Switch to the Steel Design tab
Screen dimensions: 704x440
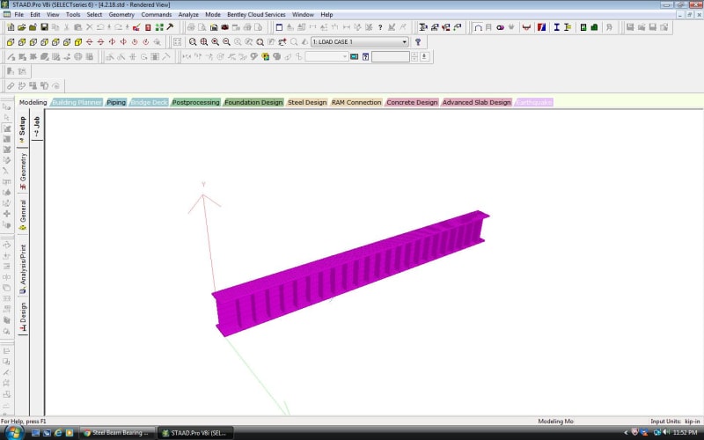coord(307,102)
